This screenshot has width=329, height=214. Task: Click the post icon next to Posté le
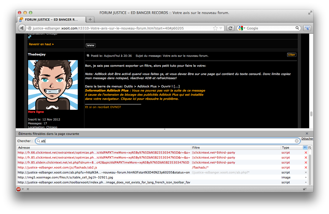88,56
